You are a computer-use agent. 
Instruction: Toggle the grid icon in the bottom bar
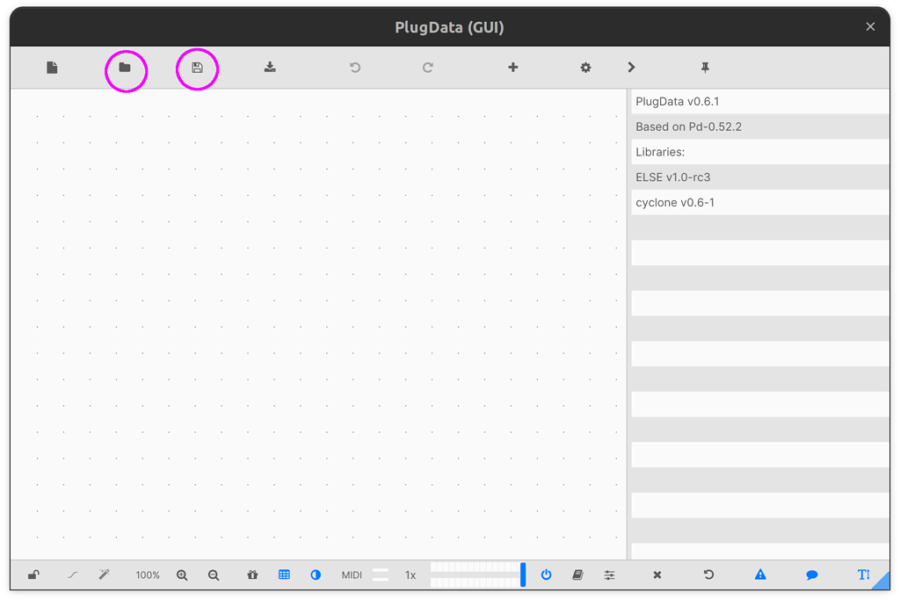(x=284, y=575)
